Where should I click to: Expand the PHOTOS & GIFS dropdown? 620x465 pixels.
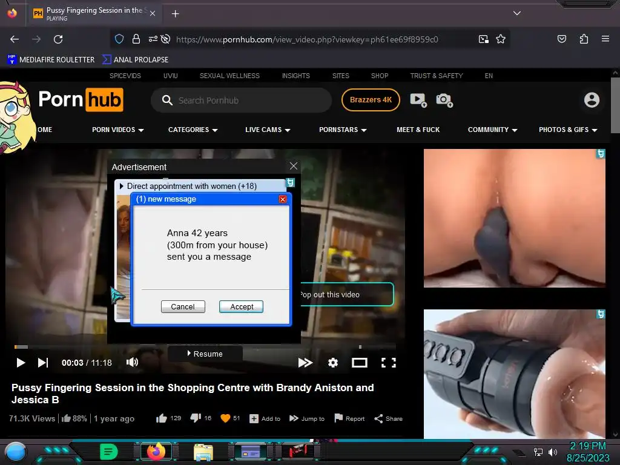click(568, 130)
